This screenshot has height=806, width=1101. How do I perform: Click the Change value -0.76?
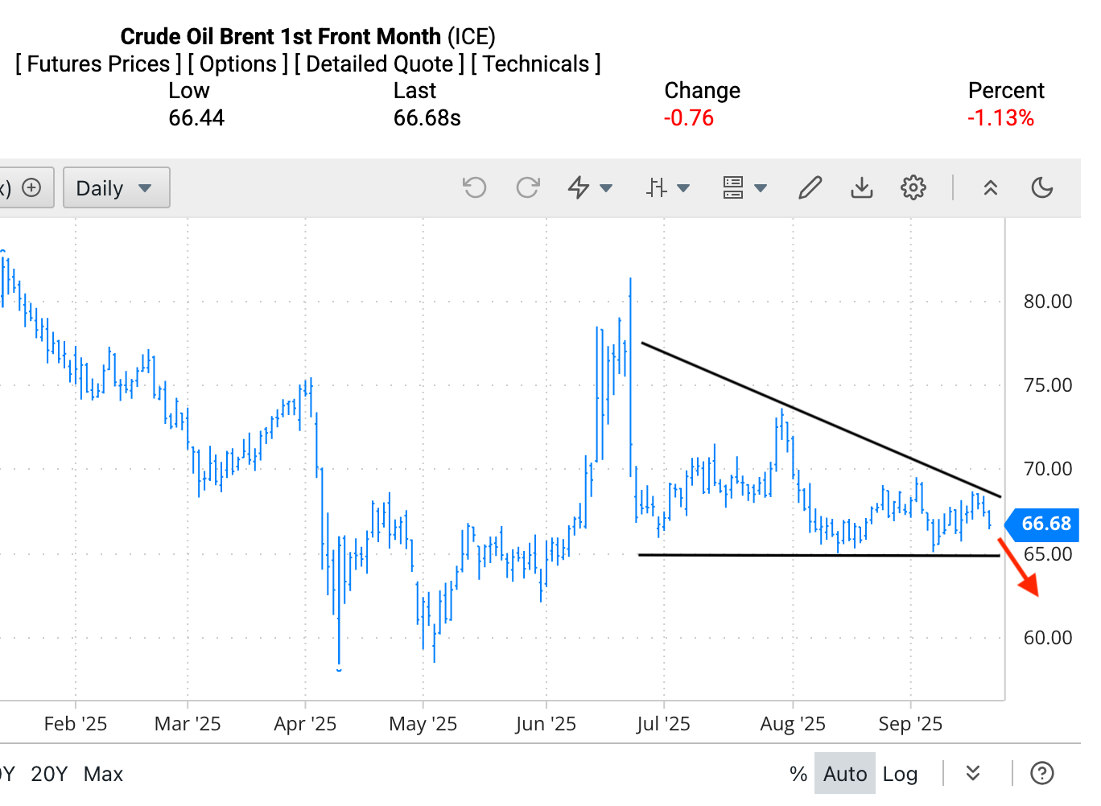tap(689, 118)
